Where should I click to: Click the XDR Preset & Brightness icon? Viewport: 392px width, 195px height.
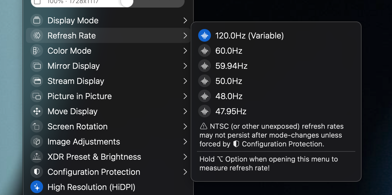pos(37,157)
